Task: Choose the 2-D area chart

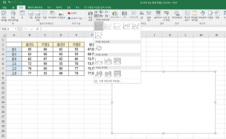Action: click(99, 61)
